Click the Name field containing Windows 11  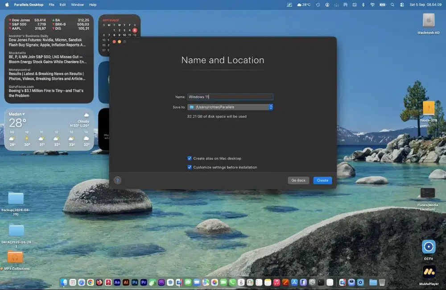coord(230,97)
